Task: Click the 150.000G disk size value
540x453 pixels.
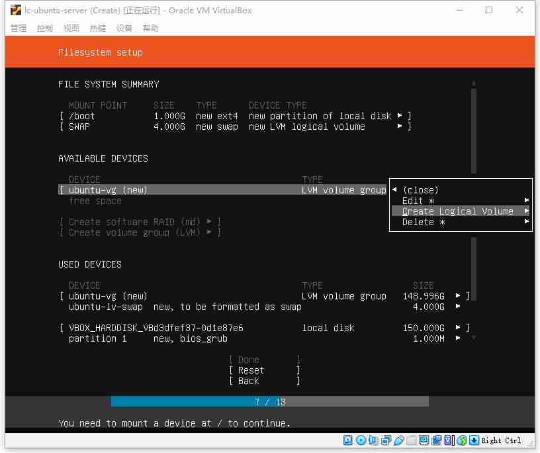Action: click(424, 328)
